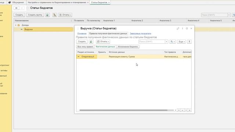Open Правила получения фактических данных link

[x=108, y=33]
